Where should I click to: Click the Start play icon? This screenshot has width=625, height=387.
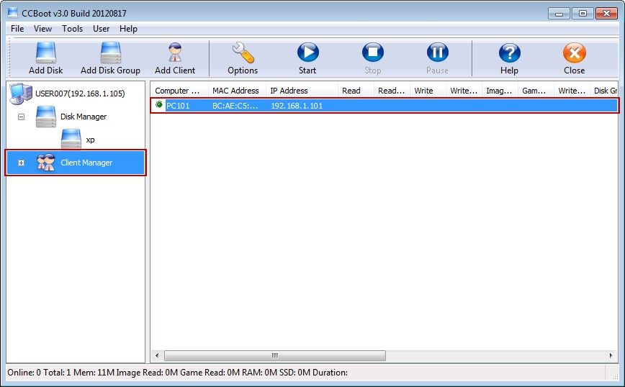[x=307, y=53]
